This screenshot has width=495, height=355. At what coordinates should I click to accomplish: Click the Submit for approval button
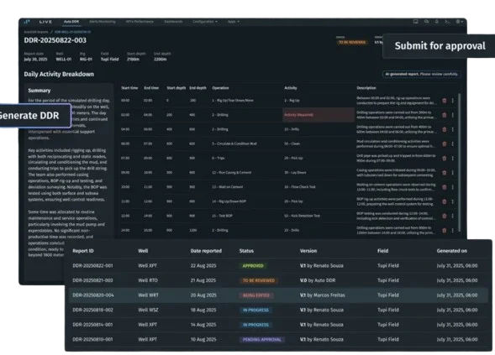click(440, 46)
